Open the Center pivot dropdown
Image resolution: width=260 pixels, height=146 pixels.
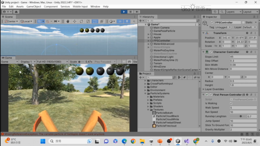point(11,21)
